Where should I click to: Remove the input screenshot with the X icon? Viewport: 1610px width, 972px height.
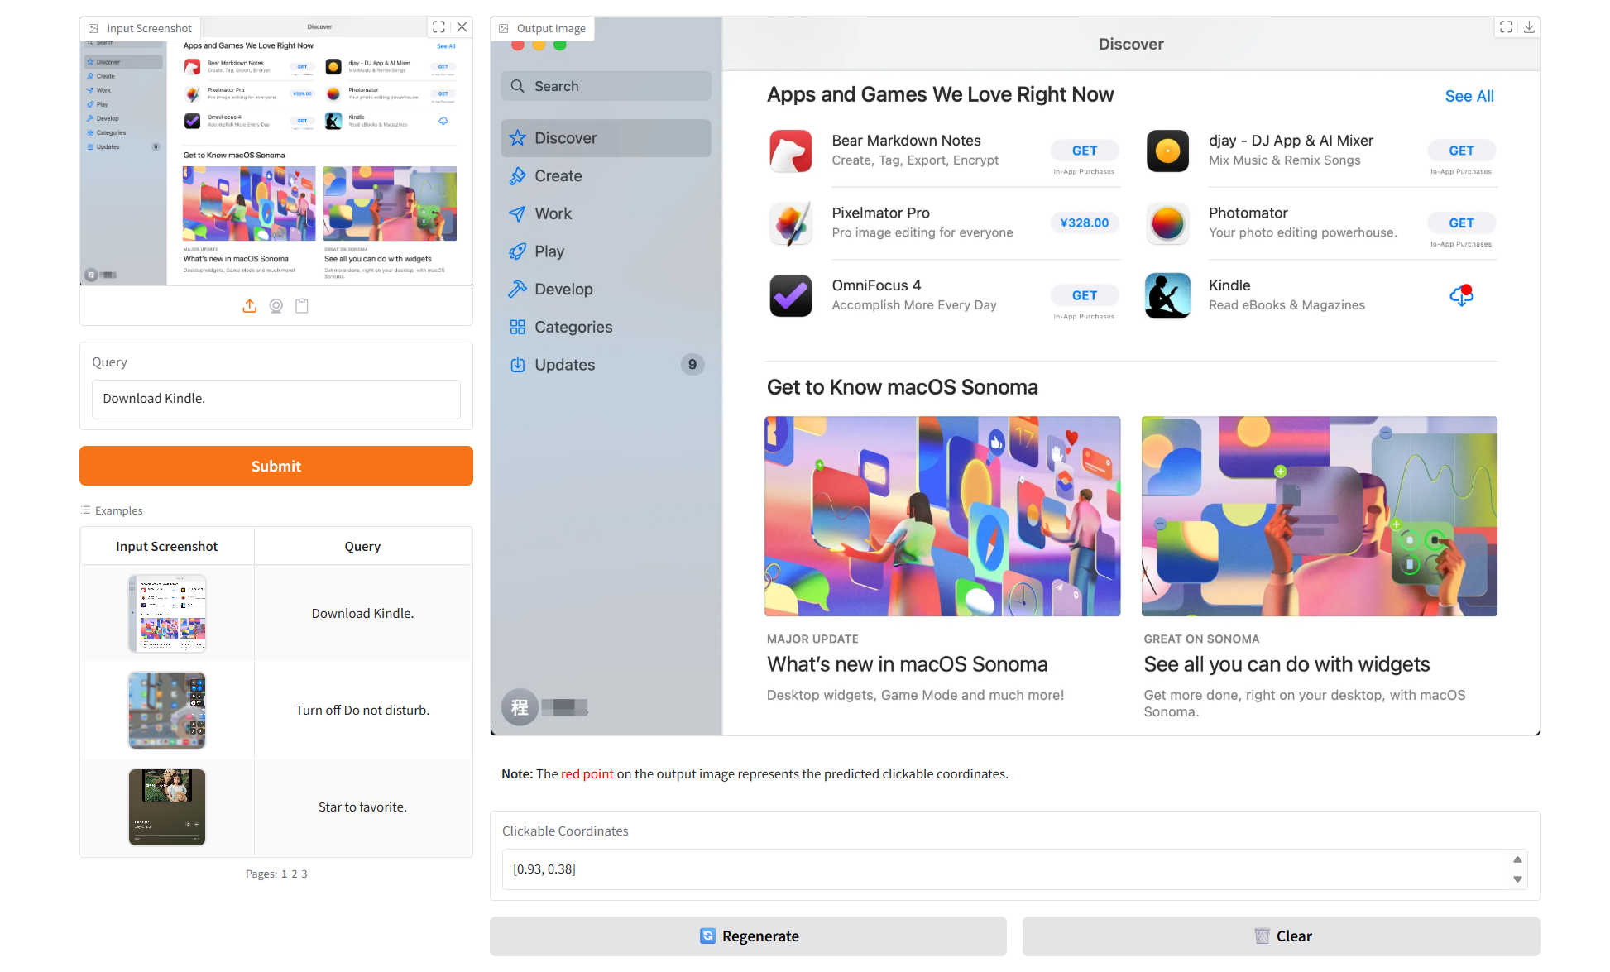point(462,27)
